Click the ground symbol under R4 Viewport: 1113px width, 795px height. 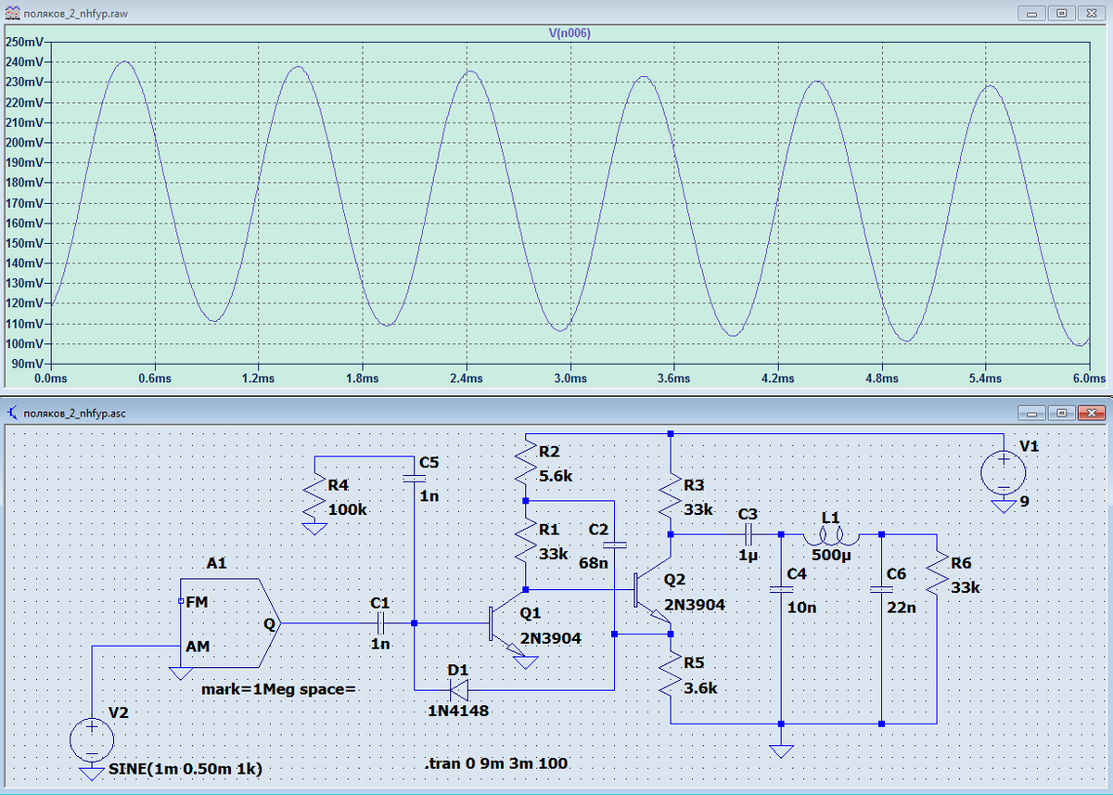[315, 528]
